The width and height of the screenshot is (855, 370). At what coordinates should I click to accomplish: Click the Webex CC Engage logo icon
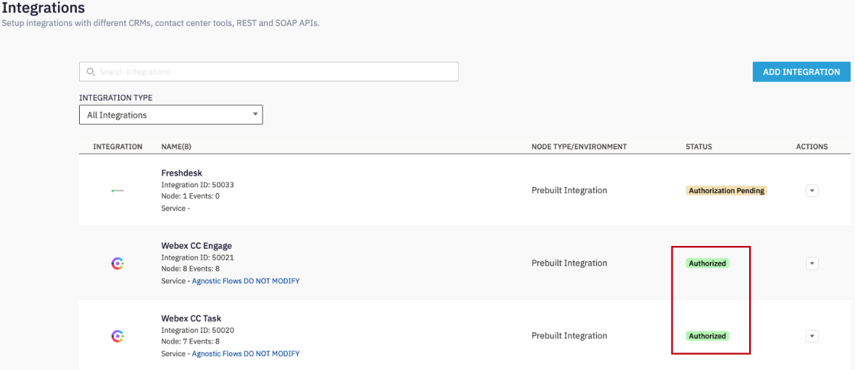click(117, 263)
